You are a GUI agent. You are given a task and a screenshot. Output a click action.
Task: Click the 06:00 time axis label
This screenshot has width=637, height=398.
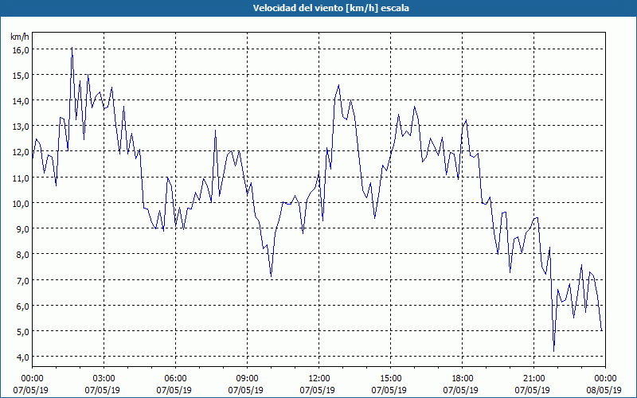point(175,379)
